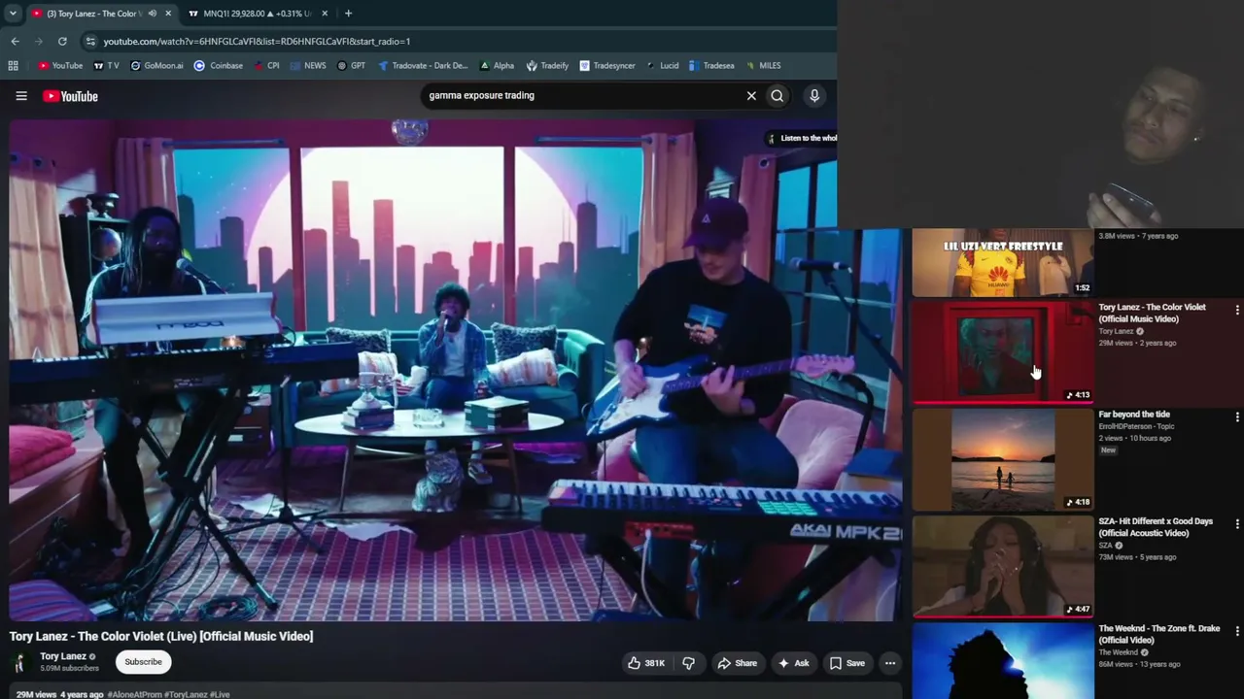Open the NEWS bookmark
The width and height of the screenshot is (1244, 699).
(308, 66)
